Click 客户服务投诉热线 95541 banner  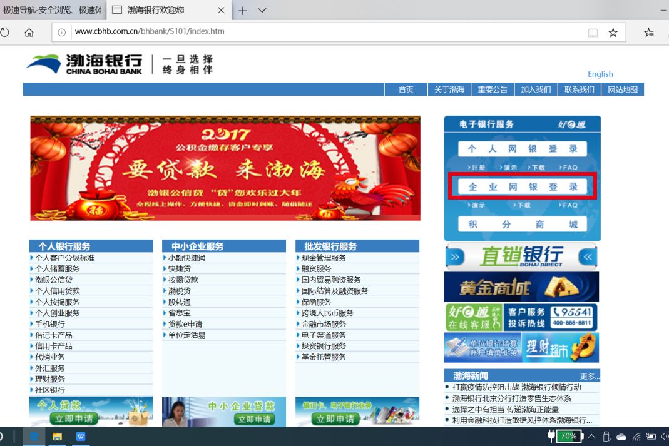pos(550,317)
